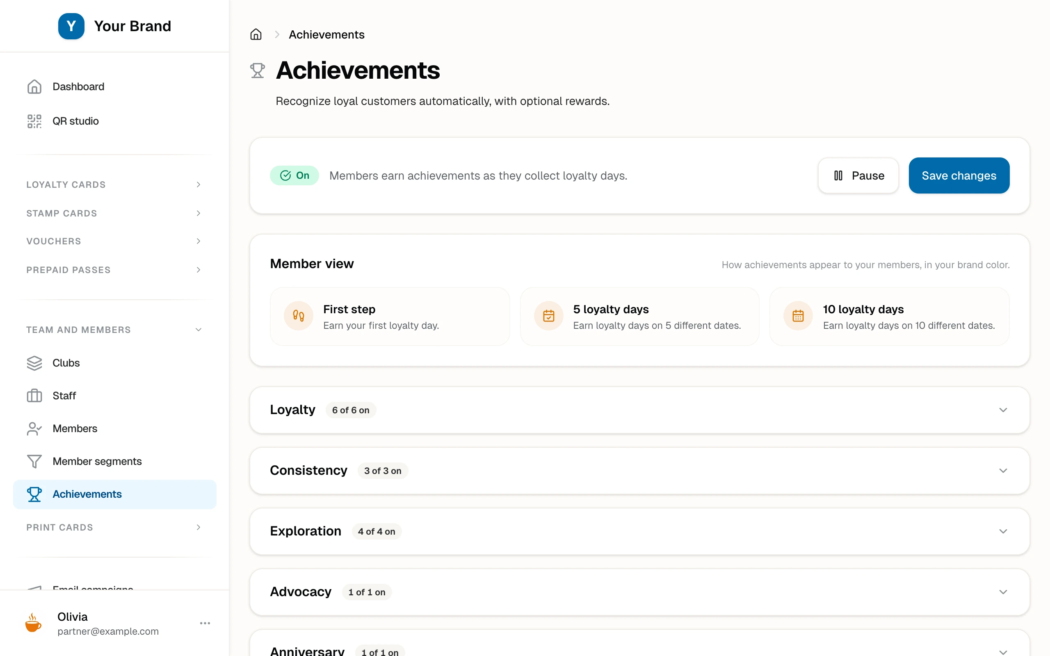
Task: Click the Exploration group title
Action: [306, 531]
